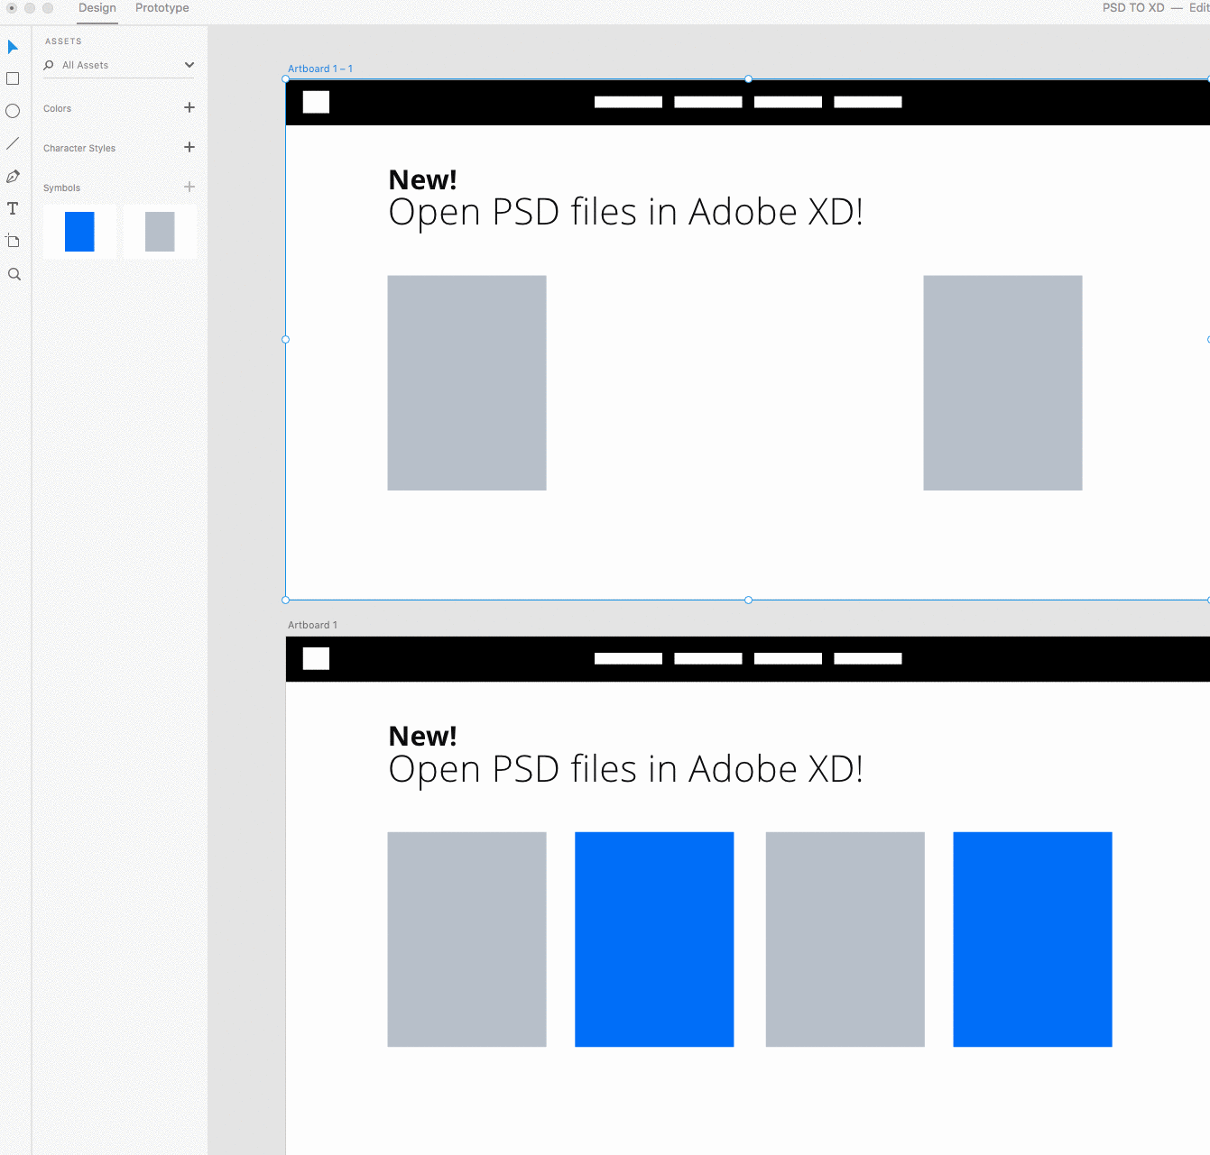Click the 'New!' heading in bottom artboard
Image resolution: width=1210 pixels, height=1155 pixels.
pyautogui.click(x=422, y=736)
